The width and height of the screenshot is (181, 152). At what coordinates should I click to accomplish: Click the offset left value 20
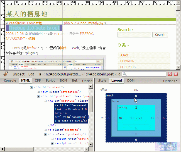click(103, 118)
